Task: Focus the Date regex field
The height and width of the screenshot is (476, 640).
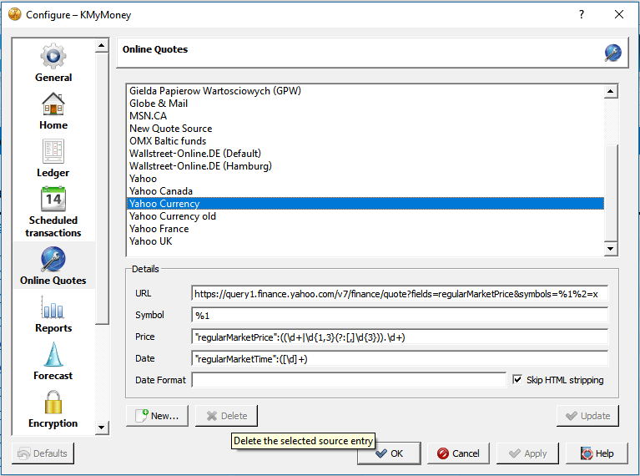Action: click(400, 359)
